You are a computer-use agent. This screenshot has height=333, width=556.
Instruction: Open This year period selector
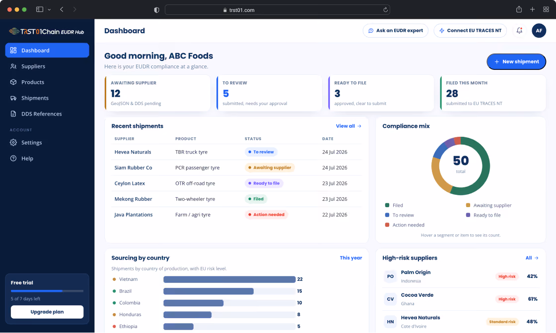[x=350, y=258]
